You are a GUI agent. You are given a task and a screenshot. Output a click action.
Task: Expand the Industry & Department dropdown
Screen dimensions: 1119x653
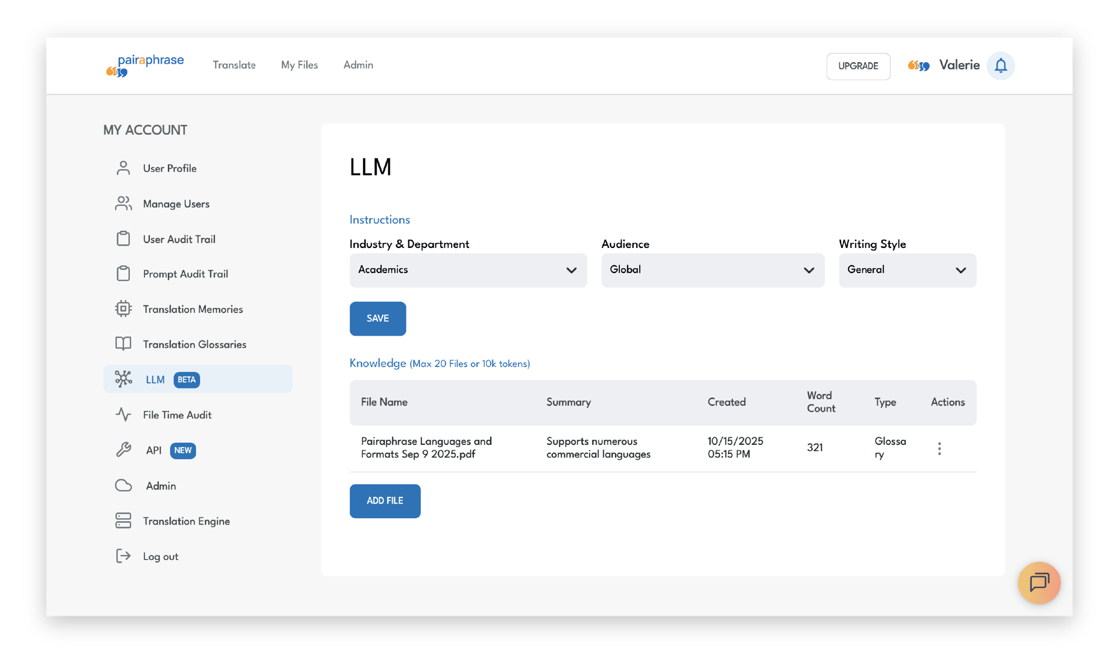pos(468,270)
